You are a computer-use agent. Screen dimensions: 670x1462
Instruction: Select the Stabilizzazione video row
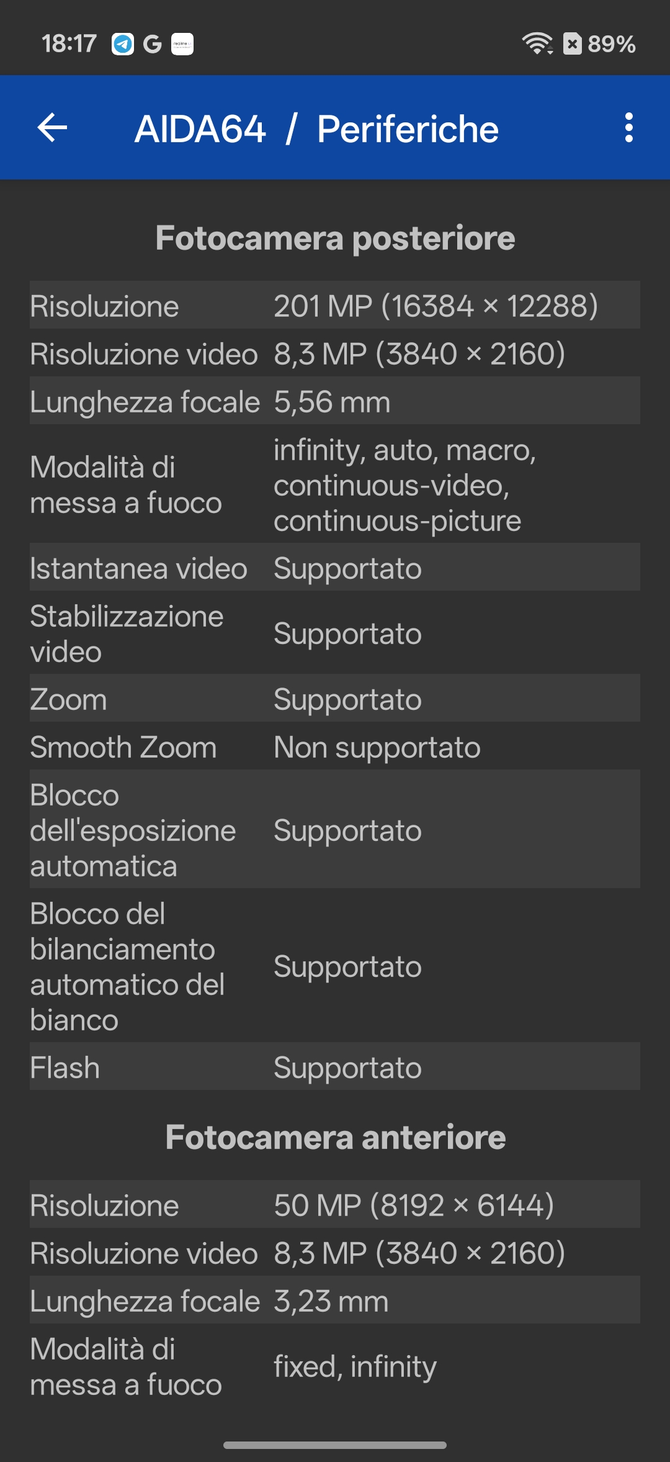[x=335, y=633]
